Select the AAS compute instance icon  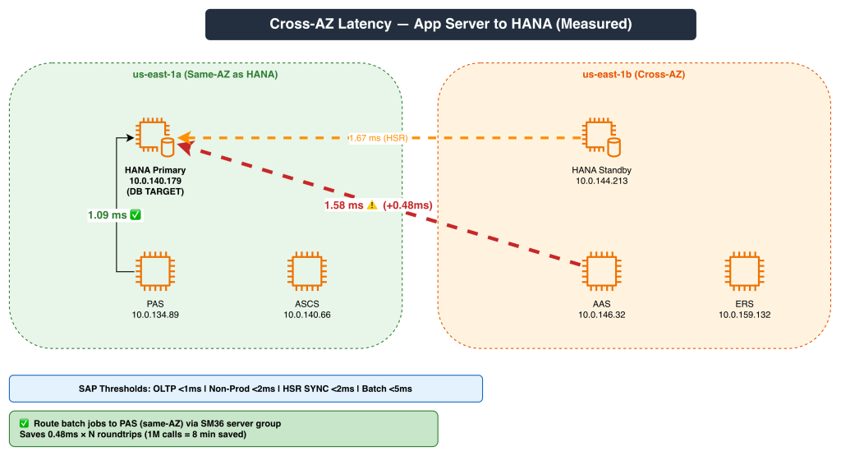601,271
